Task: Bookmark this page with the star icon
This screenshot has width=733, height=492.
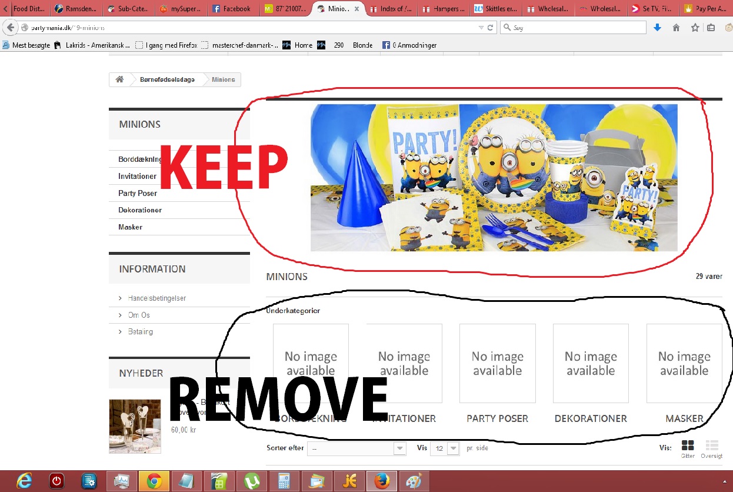Action: click(x=695, y=28)
